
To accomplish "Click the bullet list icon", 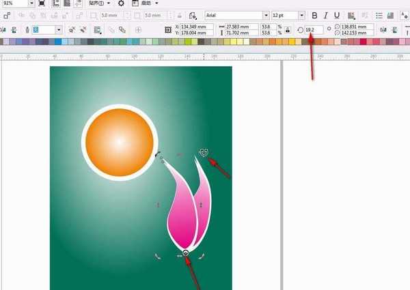I will coord(379,16).
